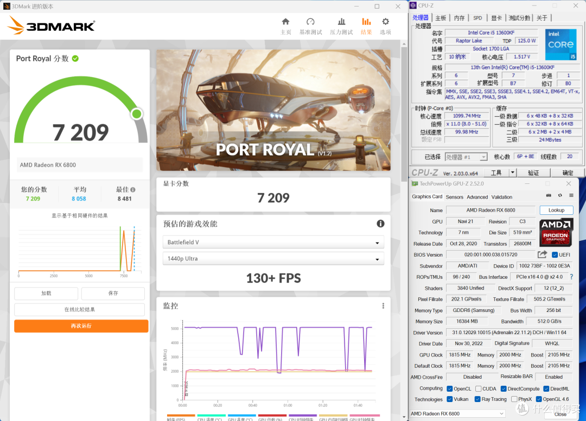Screen dimensions: 586x421
Task: Expand the 1440p Ultra resolution dropdown
Action: [273, 258]
